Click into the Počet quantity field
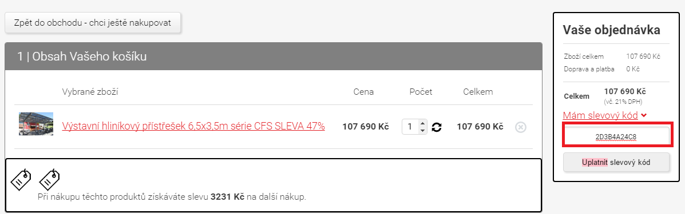 (411, 127)
